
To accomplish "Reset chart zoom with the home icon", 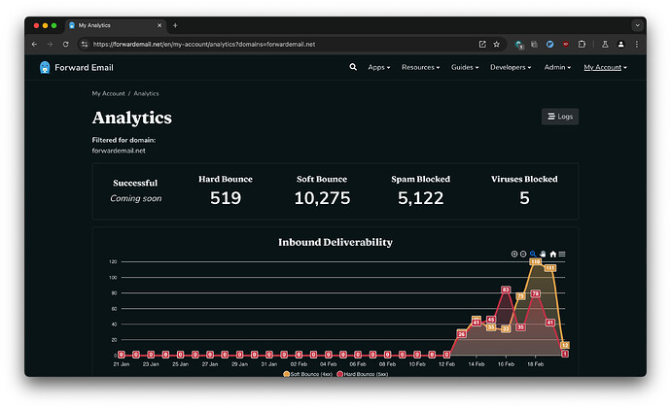I will (x=553, y=255).
